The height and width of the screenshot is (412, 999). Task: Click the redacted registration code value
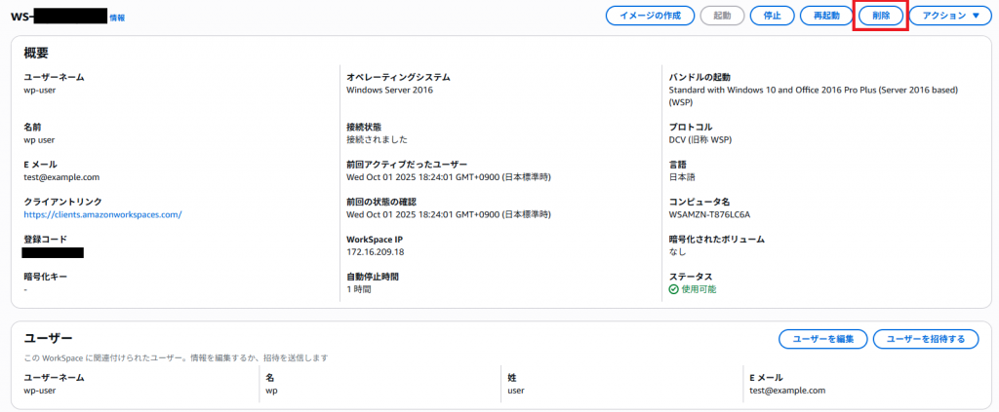click(x=53, y=252)
